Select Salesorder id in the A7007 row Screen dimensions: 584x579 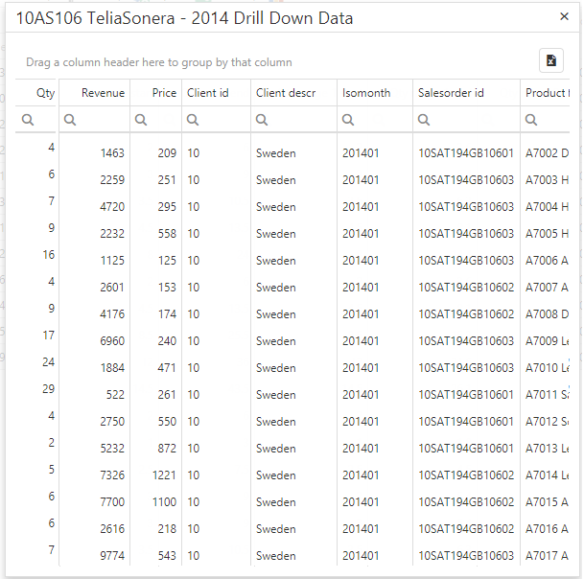(466, 287)
